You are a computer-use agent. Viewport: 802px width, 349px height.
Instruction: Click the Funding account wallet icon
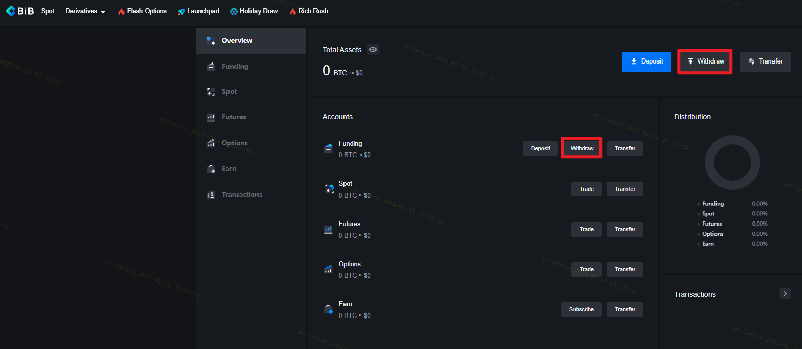point(328,149)
